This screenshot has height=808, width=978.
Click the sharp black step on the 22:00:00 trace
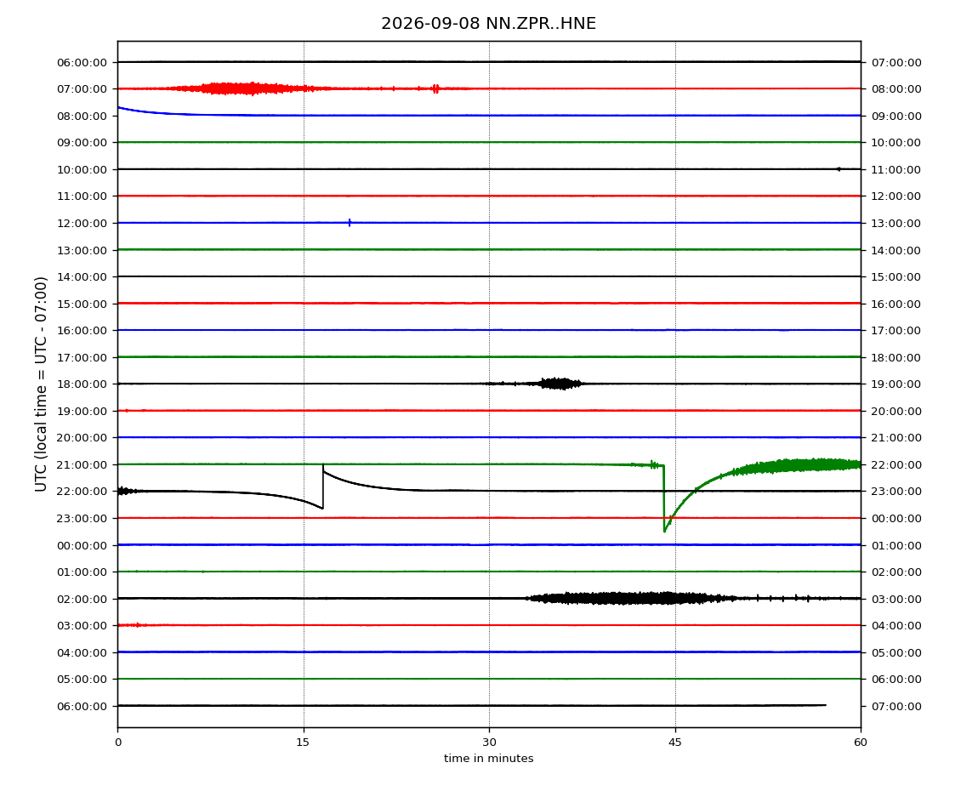pos(322,487)
